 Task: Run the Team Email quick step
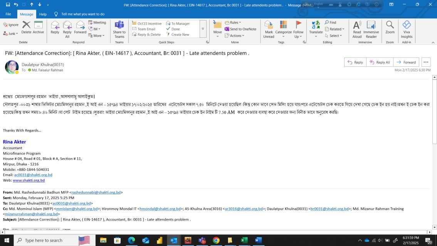click(x=144, y=29)
